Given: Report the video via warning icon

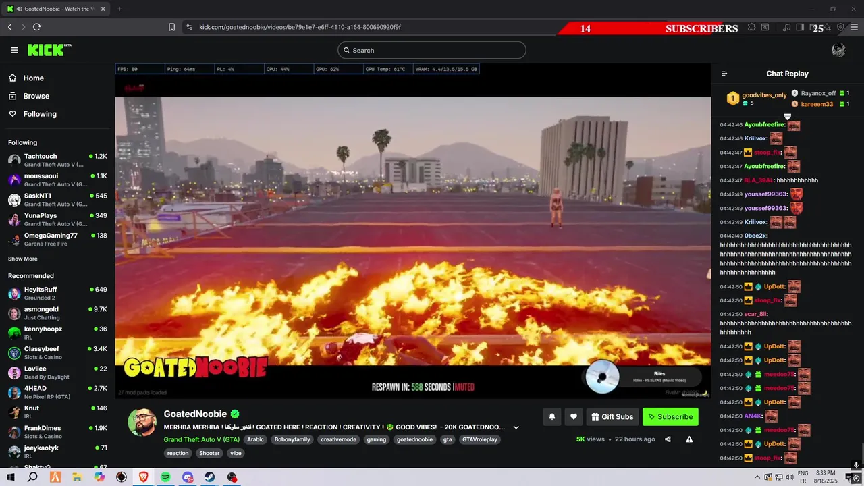Looking at the screenshot, I should pos(689,439).
